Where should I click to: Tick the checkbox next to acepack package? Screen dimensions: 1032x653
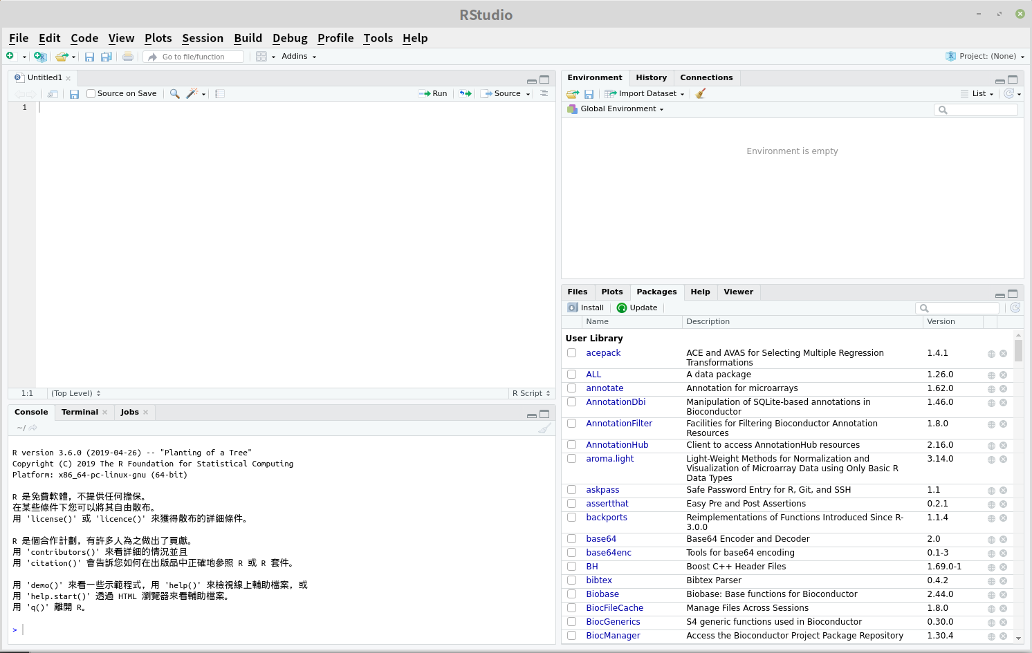tap(571, 352)
